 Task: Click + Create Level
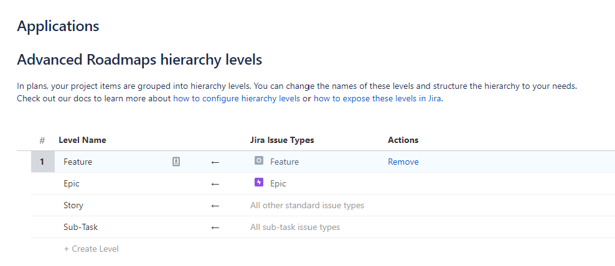92,249
